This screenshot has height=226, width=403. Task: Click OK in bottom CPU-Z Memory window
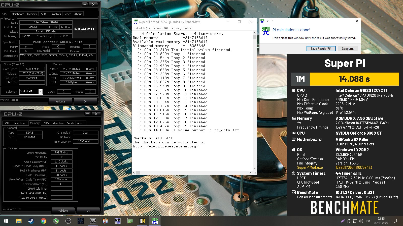click(88, 211)
